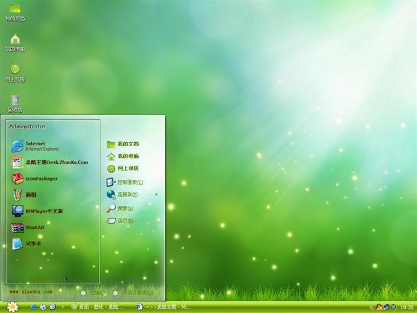Image resolution: width=417 pixels, height=313 pixels.
Task: Launch IconPackager from the start menu
Action: click(x=35, y=179)
